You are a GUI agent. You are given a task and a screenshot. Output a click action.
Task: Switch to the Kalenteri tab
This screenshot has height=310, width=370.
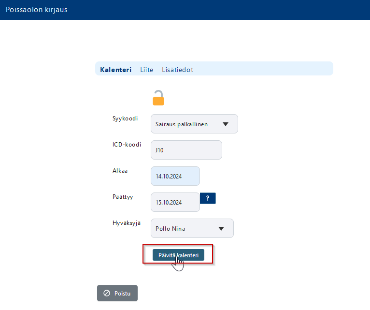click(115, 70)
